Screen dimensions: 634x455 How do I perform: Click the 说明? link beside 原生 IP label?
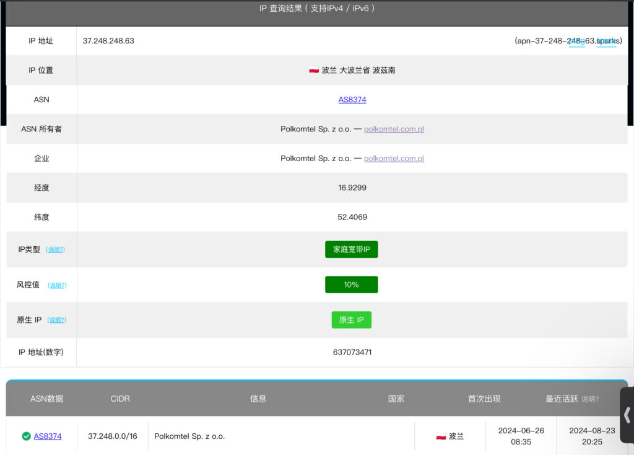(56, 320)
